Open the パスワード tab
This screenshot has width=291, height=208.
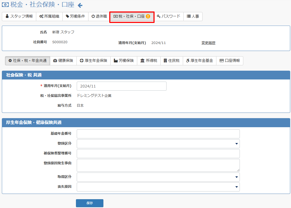[168, 16]
